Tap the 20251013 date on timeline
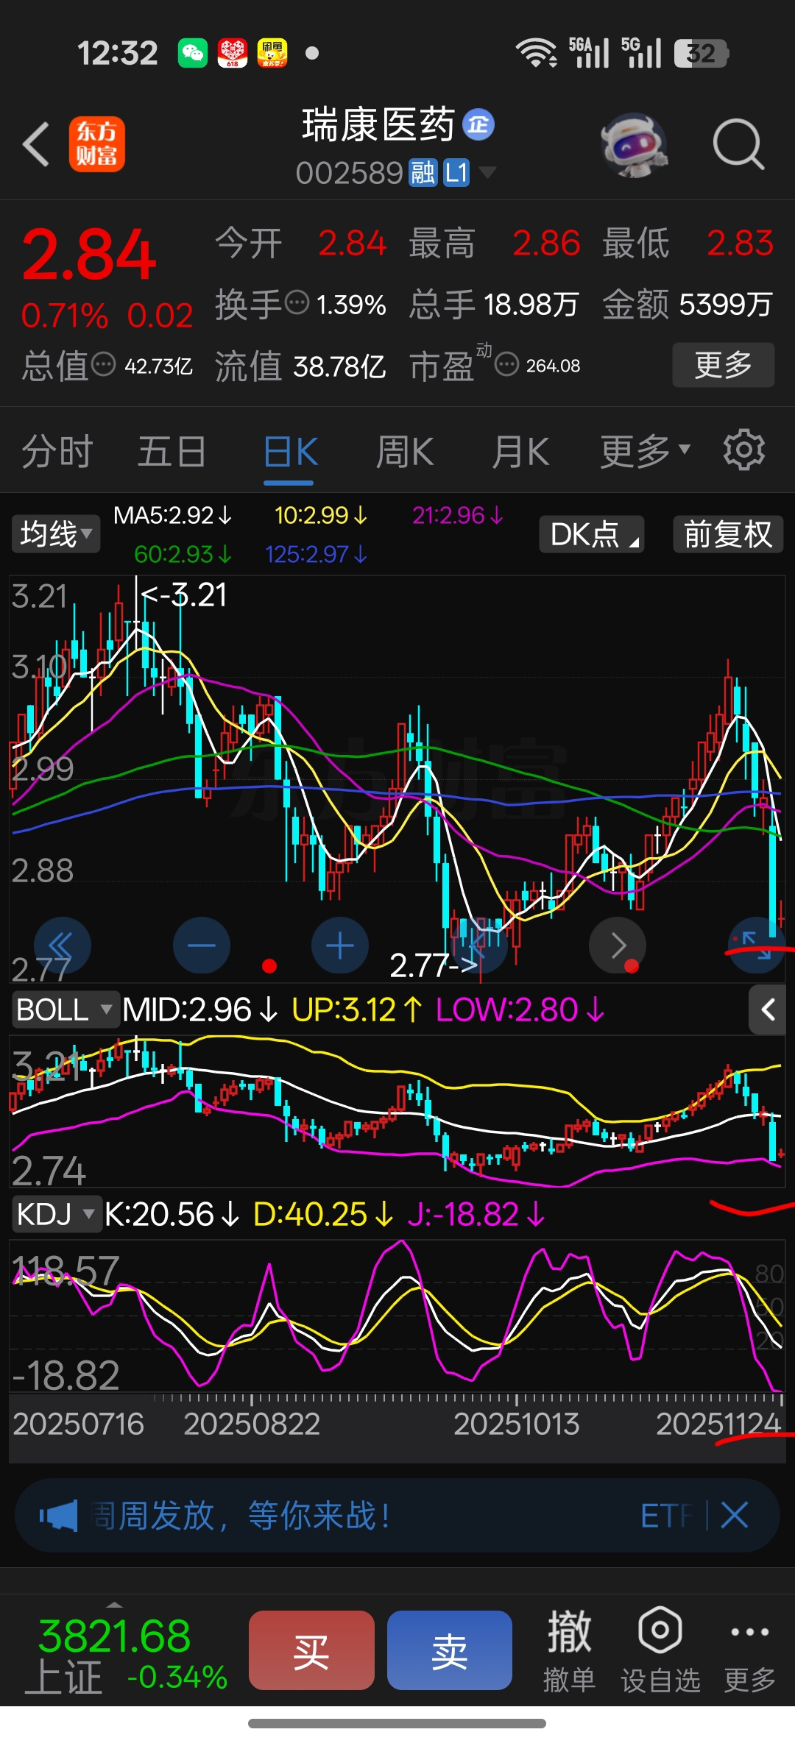 tap(517, 1424)
